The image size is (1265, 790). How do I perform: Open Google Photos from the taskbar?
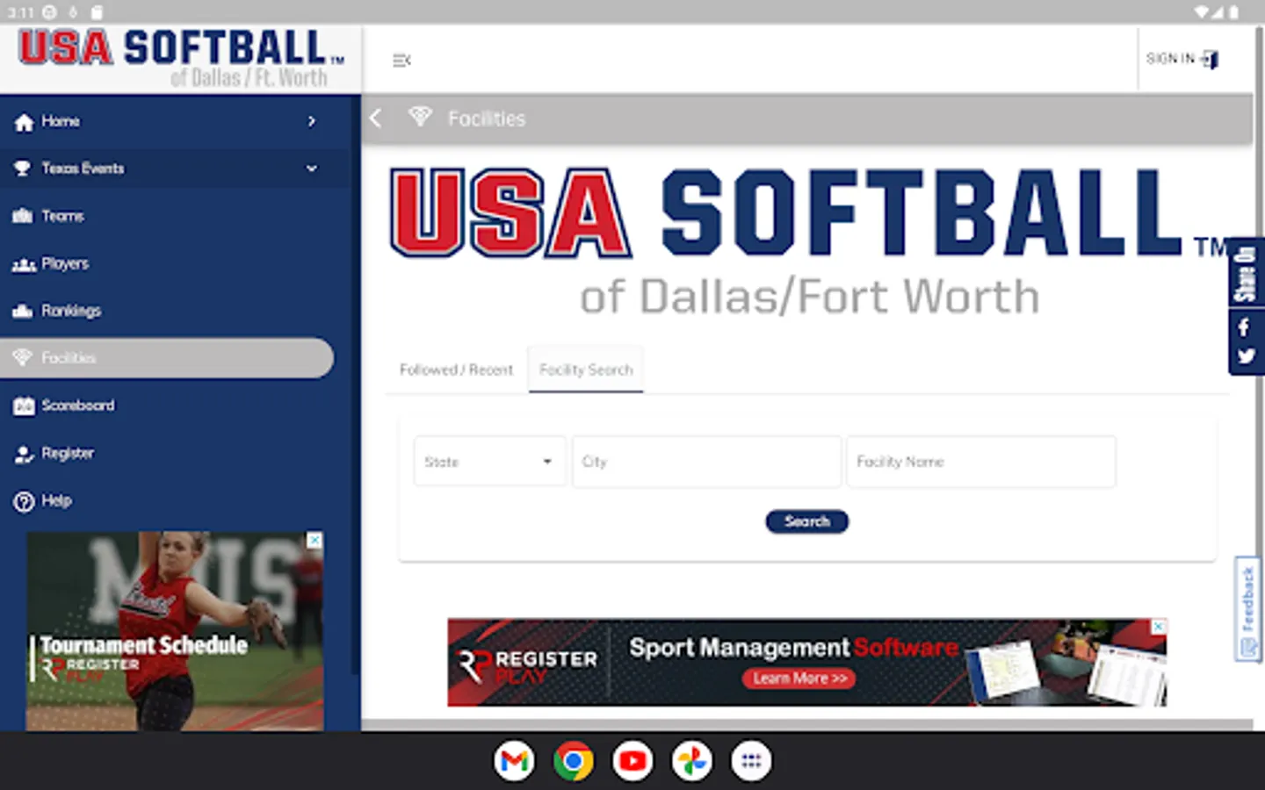pyautogui.click(x=692, y=761)
